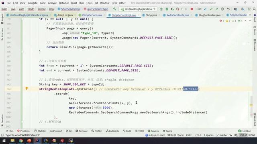Click the Build project hammer icon
This screenshot has width=257, height=144.
coord(114,9)
